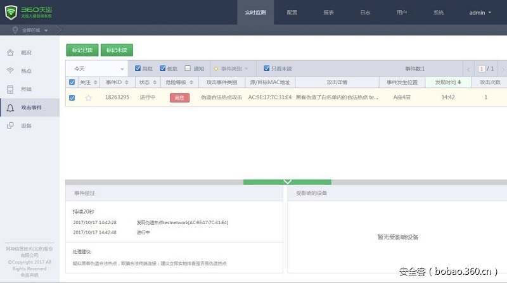Click the green panel divider handle
This screenshot has height=283, width=507.
[x=287, y=182]
